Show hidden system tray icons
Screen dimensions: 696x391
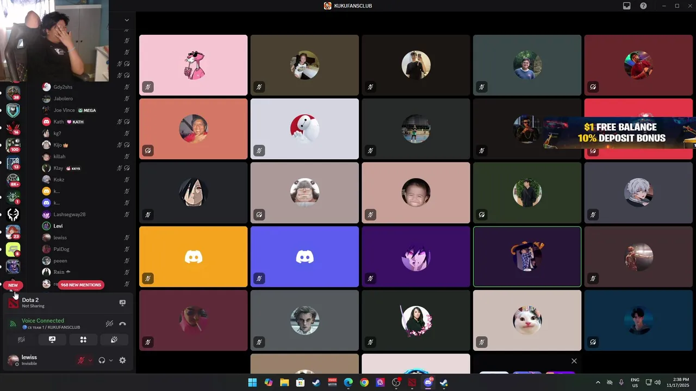(x=598, y=382)
